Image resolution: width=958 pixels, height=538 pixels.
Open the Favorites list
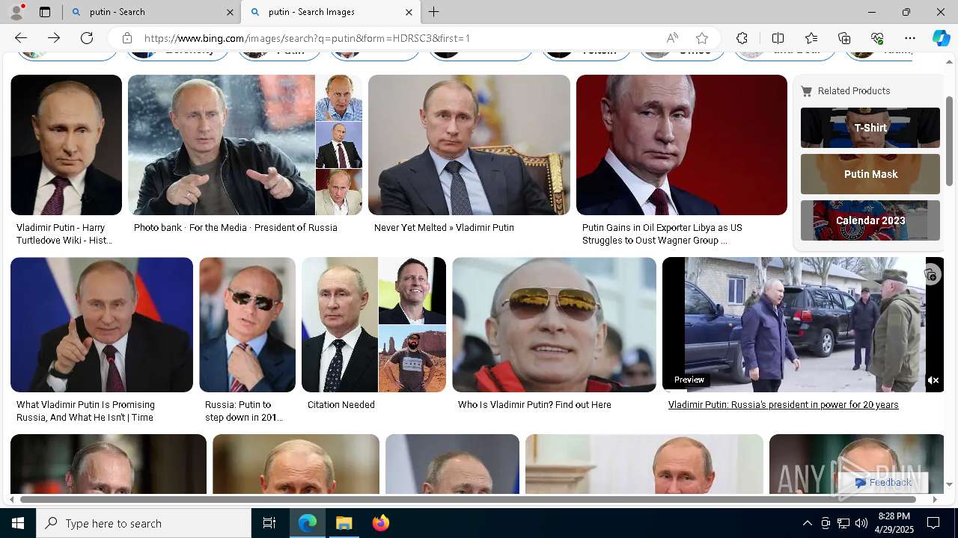(x=811, y=38)
